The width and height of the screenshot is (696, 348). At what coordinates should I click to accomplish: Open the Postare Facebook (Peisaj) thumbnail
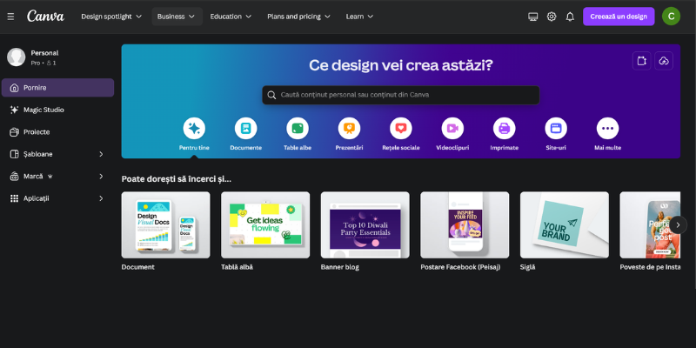click(x=465, y=225)
